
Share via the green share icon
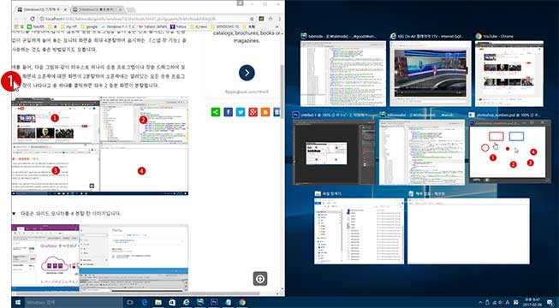(216, 112)
